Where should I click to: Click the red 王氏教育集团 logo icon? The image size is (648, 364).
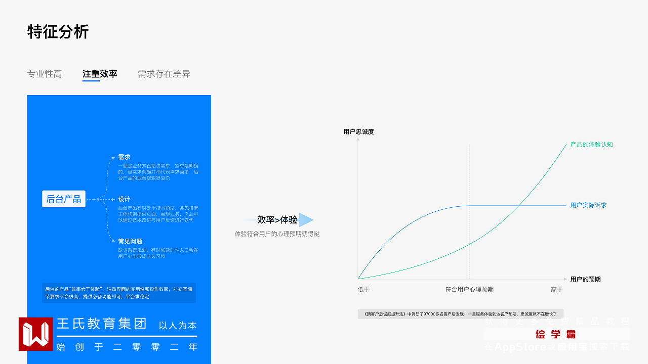[x=36, y=334]
